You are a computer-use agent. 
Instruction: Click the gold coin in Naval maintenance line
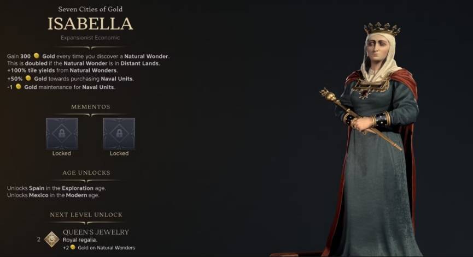pyautogui.click(x=19, y=87)
